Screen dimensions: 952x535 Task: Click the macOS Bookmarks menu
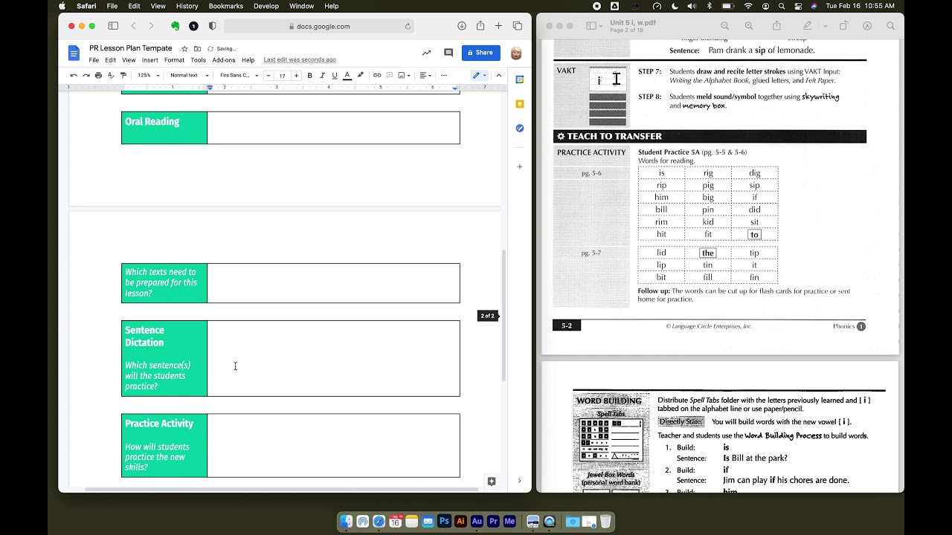[x=225, y=6]
